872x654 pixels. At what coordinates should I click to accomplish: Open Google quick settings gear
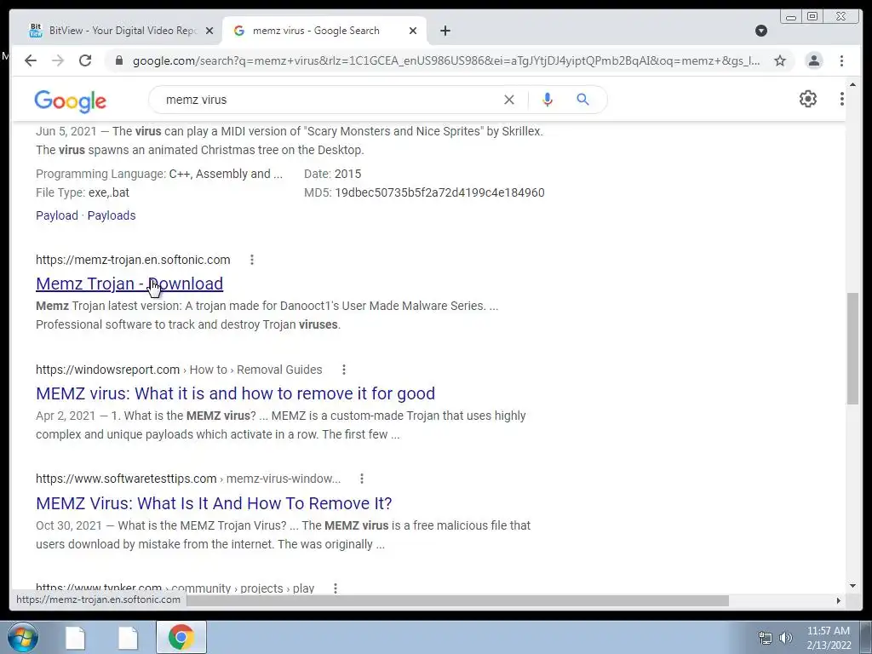pos(807,99)
